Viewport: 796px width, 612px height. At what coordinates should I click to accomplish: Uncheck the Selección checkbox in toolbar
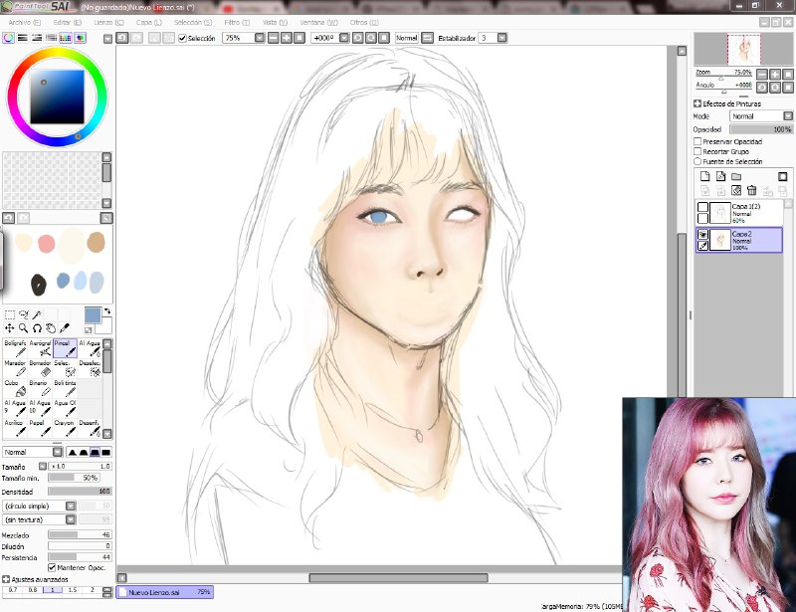click(x=182, y=38)
